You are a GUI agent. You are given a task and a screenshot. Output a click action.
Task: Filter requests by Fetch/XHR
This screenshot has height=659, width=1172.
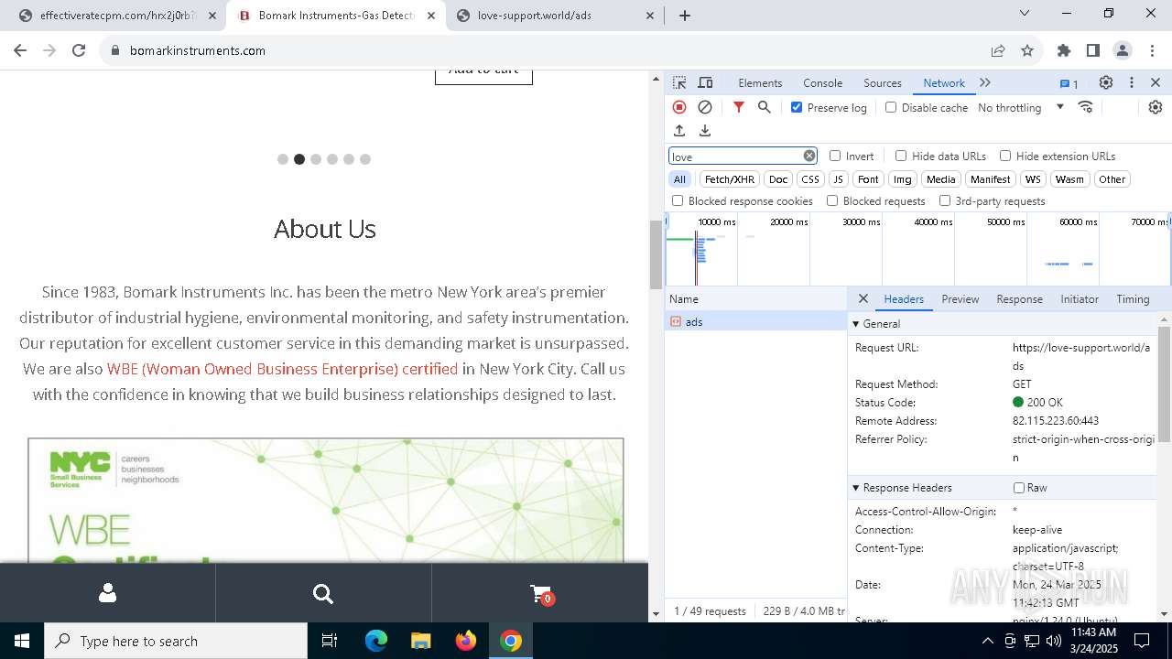tap(730, 179)
